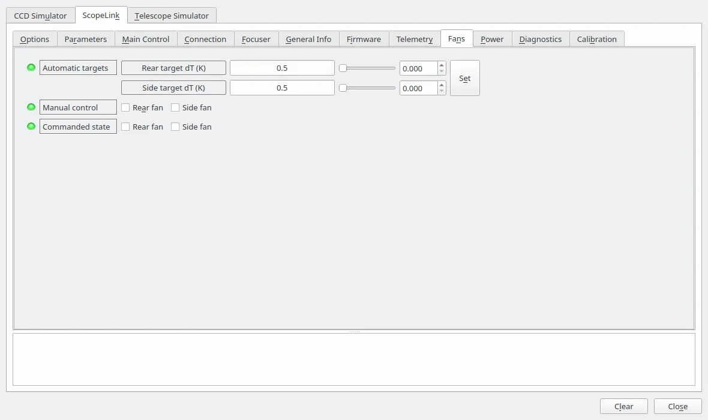Screen dimensions: 708x420
Task: Increase the Rear target dT spin value
Action: (442, 65)
